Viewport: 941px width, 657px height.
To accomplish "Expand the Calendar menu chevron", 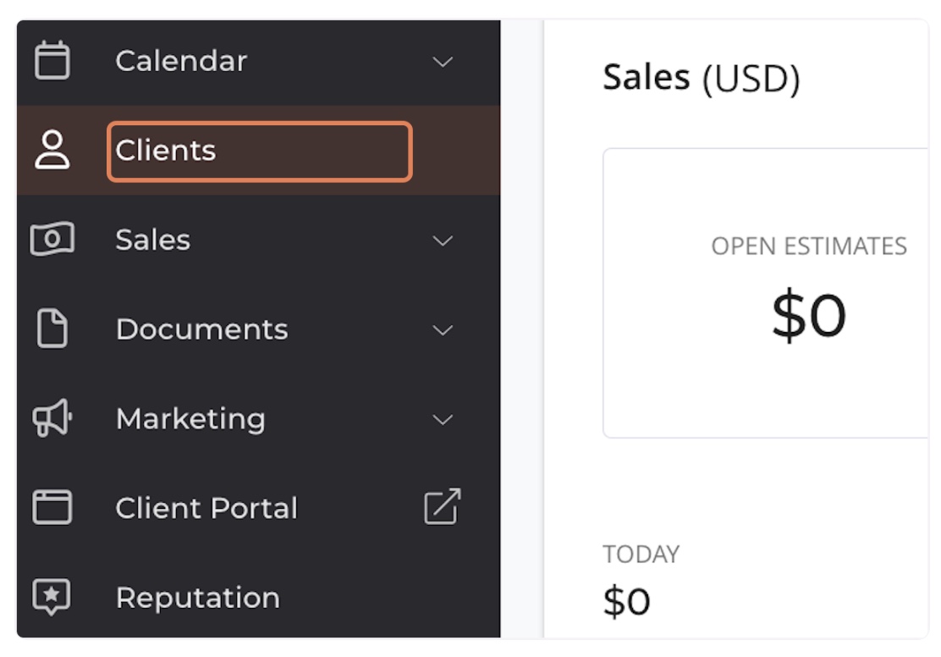I will pos(443,62).
